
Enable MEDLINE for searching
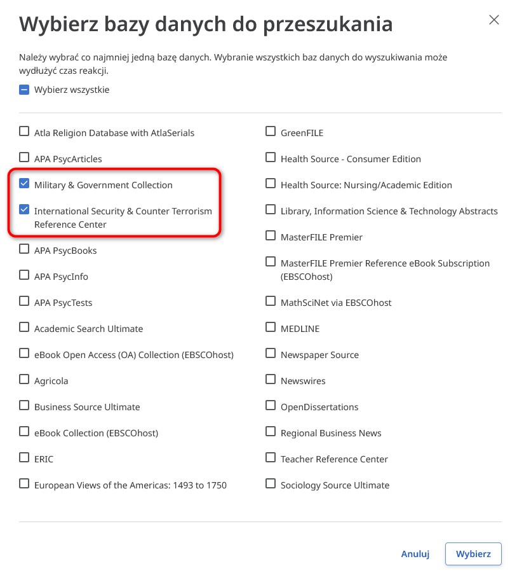pos(270,327)
